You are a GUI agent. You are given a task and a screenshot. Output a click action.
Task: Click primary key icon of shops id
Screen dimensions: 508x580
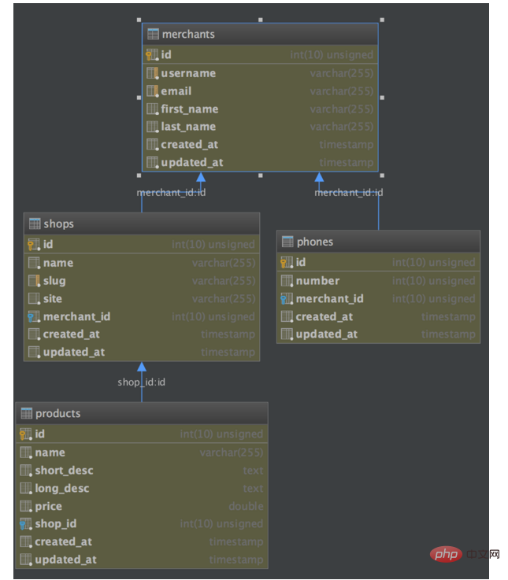click(x=34, y=244)
